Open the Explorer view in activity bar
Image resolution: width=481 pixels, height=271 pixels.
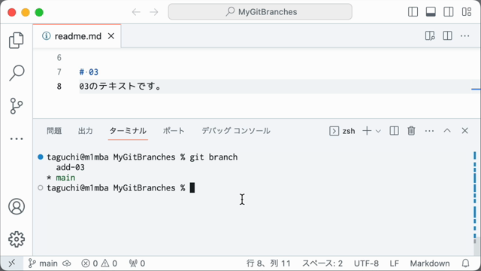point(17,40)
